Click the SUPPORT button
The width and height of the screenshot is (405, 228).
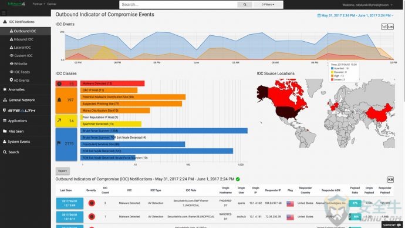[392, 225]
